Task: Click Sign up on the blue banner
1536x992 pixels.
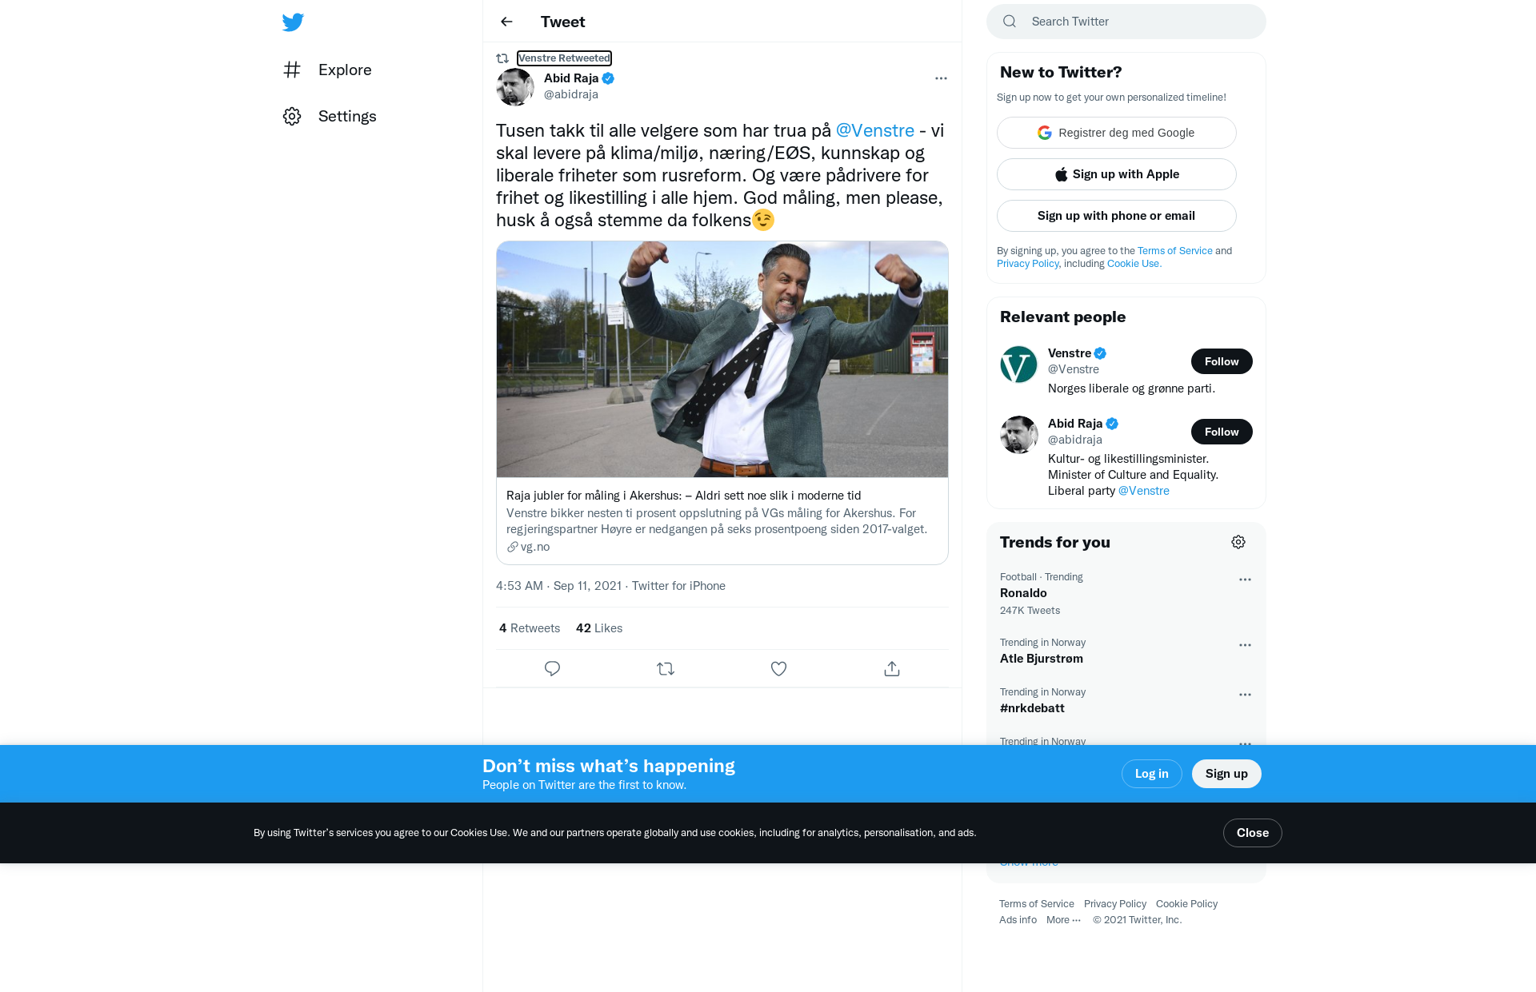Action: pos(1226,774)
